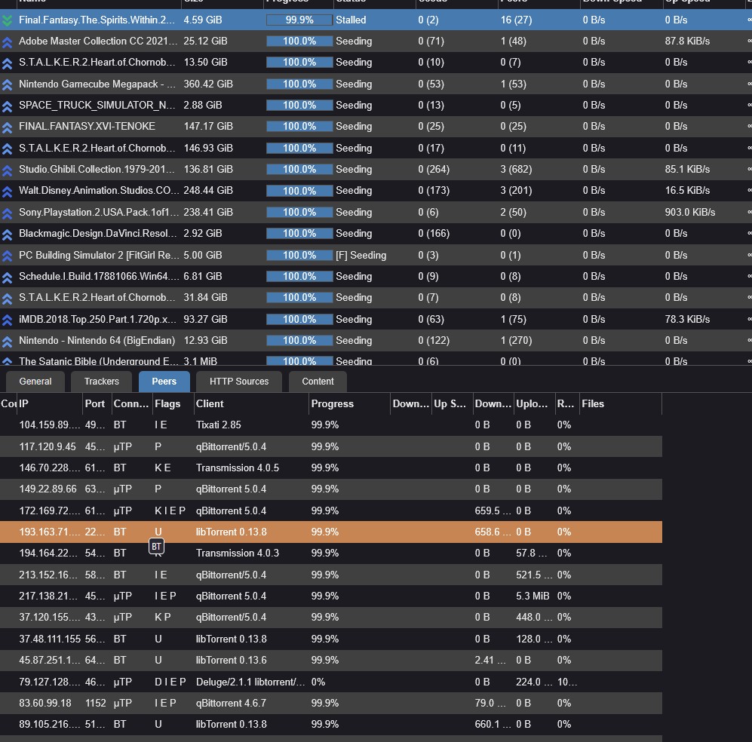752x742 pixels.
Task: Click the green downloading icon for Final.Fantasy.The.Spirits.Within
Action: tap(8, 20)
